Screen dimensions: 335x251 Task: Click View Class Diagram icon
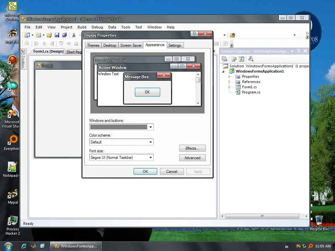[251, 59]
